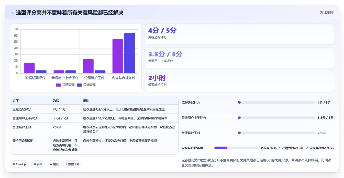Click the 对比矩阵 label in header
Image resolution: width=344 pixels, height=178 pixels.
coord(327,12)
